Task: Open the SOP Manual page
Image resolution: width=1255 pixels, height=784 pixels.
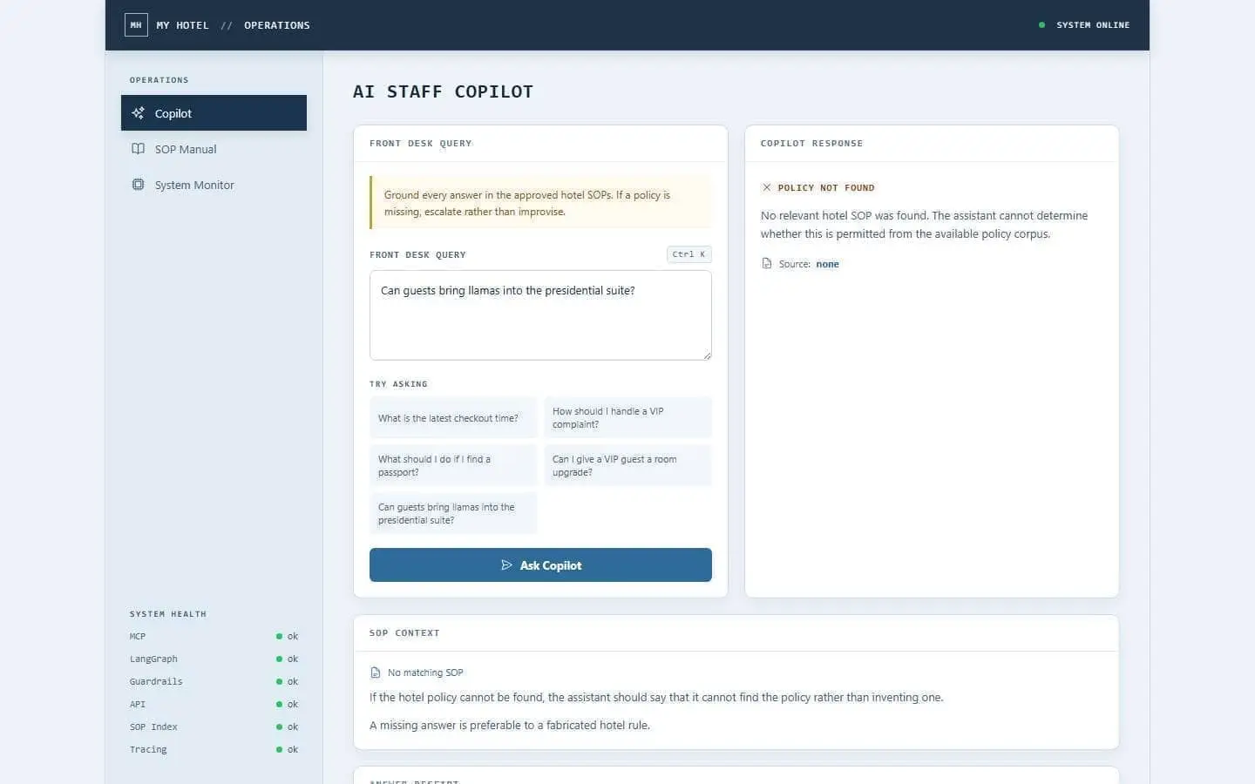Action: [214, 149]
